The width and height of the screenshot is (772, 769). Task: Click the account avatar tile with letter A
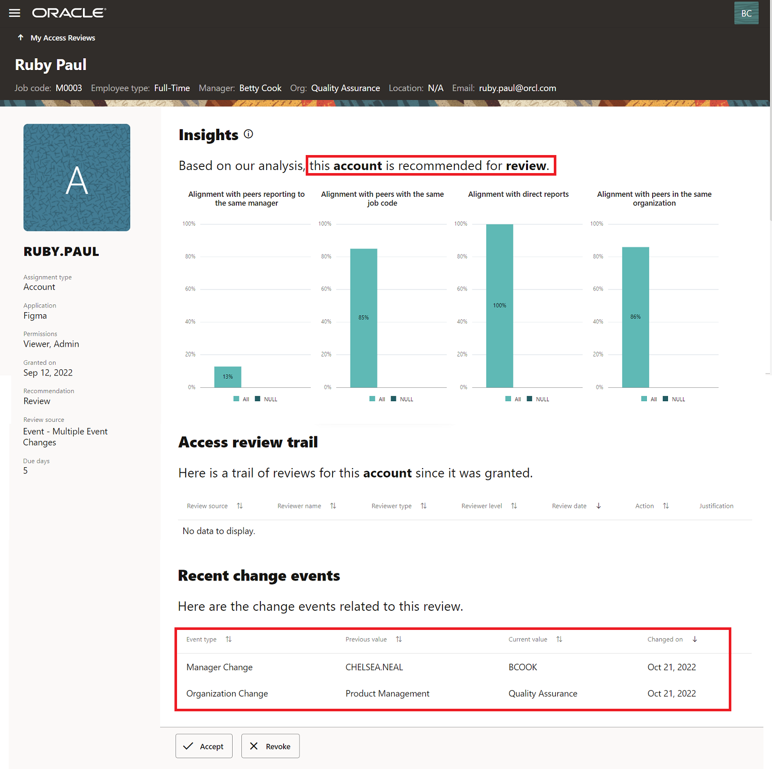[77, 177]
